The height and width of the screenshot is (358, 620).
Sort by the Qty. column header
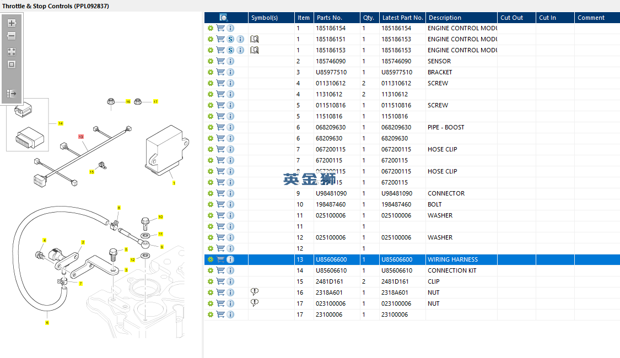[370, 18]
